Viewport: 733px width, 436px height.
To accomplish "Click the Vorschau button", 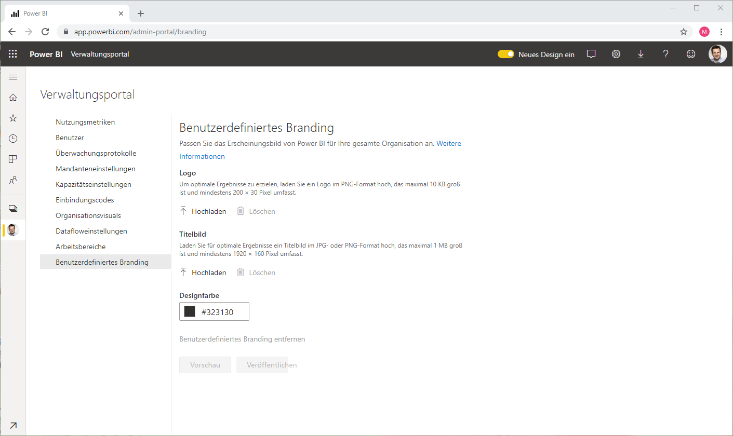I will point(205,365).
